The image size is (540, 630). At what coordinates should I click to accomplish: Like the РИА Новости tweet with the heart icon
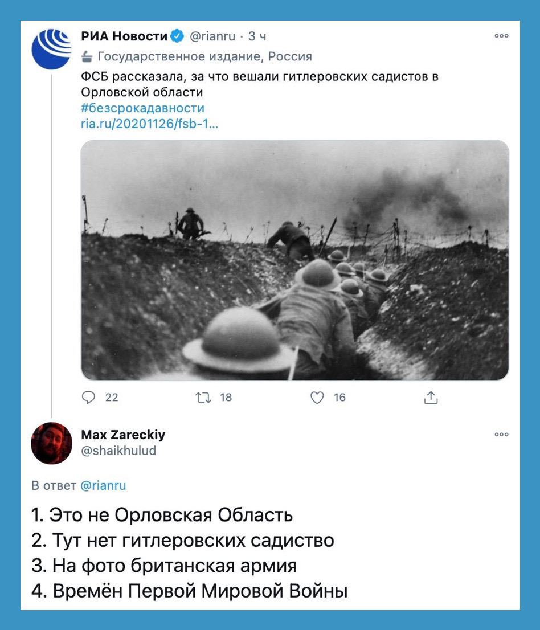317,398
